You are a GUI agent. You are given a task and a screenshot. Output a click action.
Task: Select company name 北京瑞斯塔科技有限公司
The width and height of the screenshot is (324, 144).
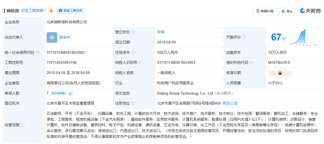pos(67,22)
